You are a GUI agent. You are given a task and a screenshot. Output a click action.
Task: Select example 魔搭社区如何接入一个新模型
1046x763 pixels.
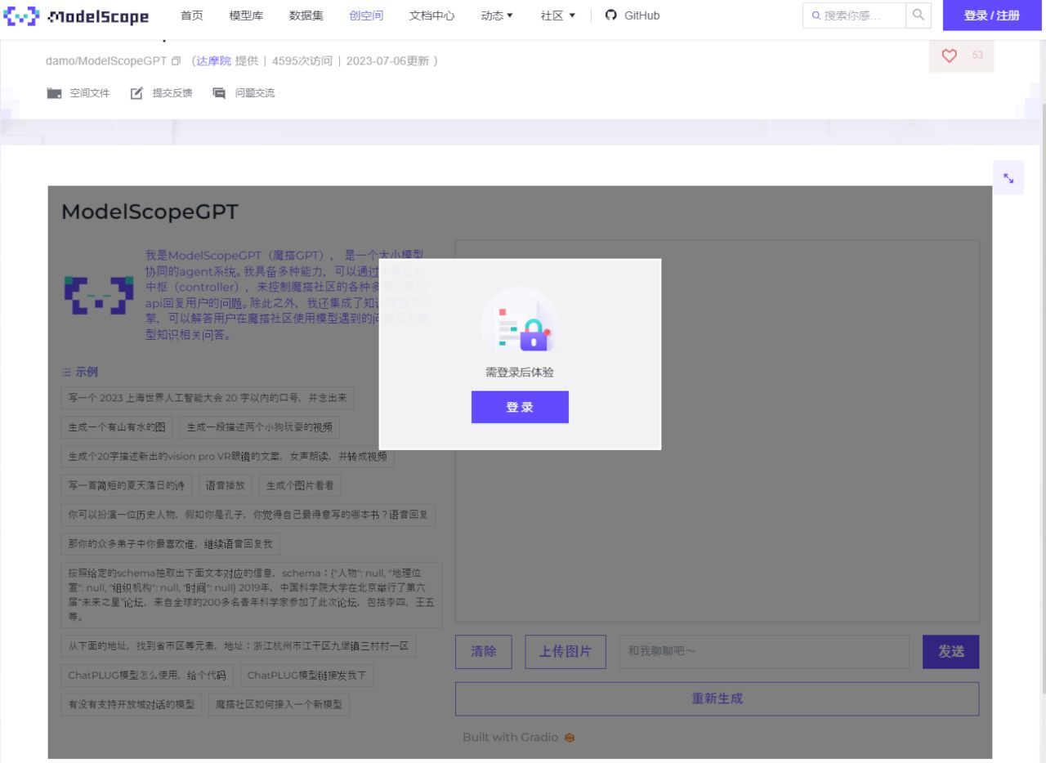(x=279, y=704)
